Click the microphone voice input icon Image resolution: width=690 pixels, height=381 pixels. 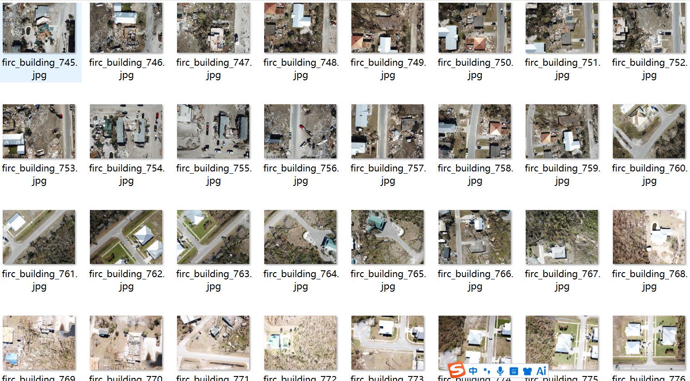500,371
